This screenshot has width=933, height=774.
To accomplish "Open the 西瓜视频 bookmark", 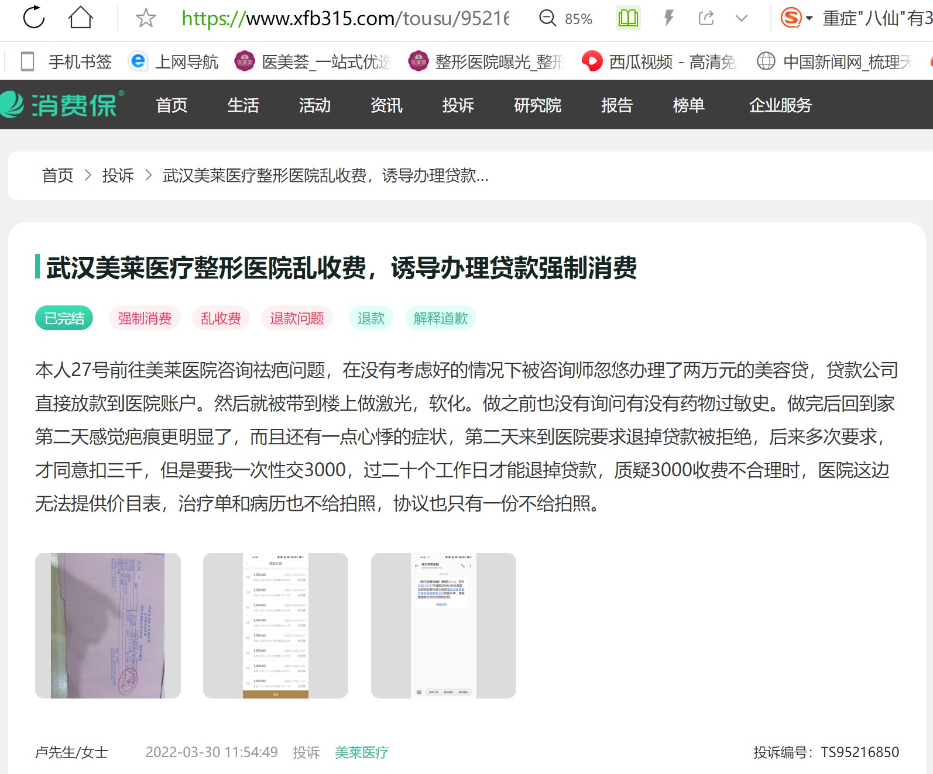I will [660, 61].
